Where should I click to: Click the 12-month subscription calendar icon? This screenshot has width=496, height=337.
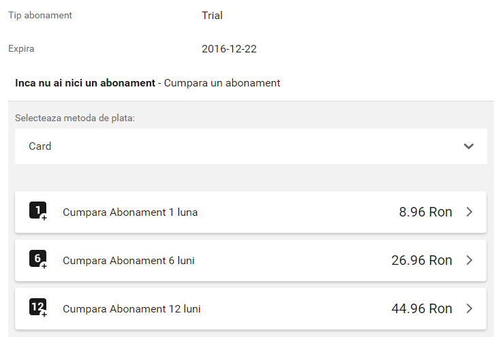(38, 308)
